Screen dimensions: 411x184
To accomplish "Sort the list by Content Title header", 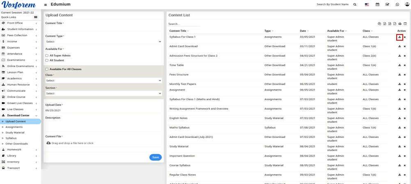I will pos(178,31).
